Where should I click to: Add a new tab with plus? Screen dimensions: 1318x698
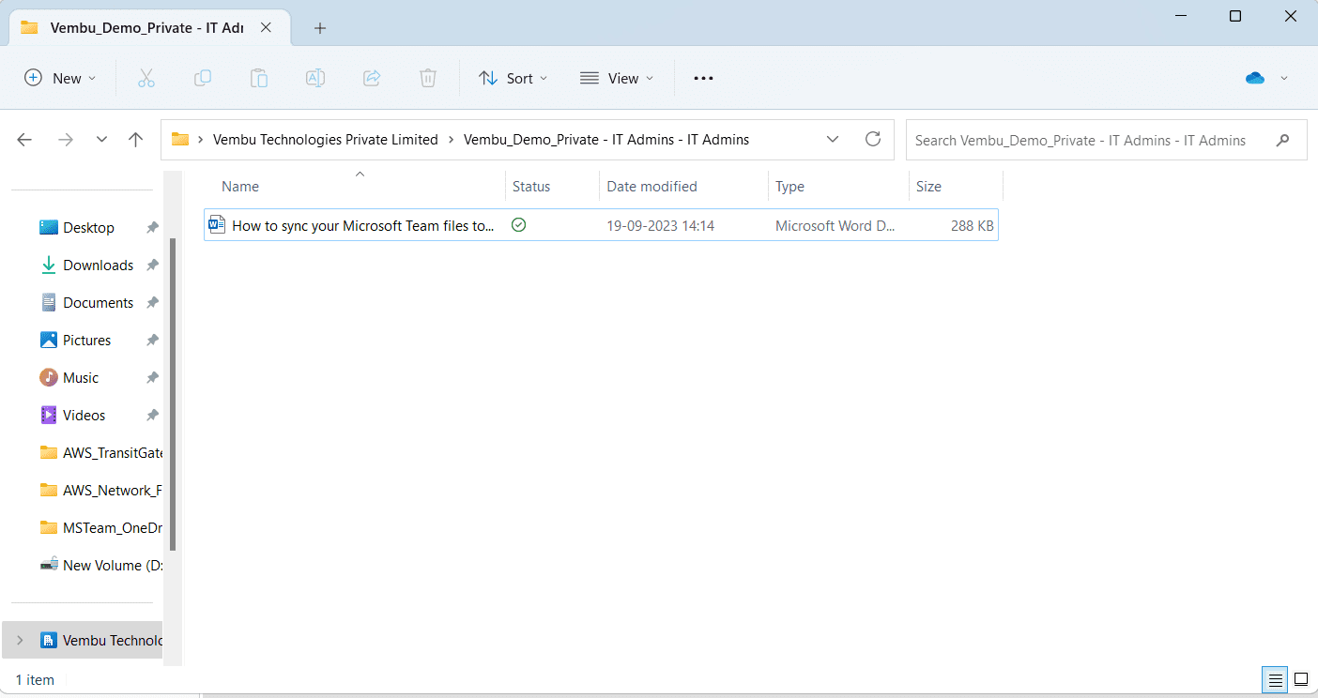click(320, 28)
